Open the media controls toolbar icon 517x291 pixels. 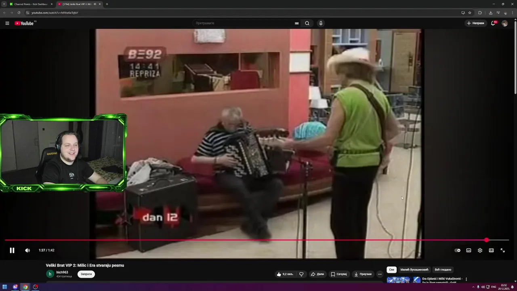coord(498,13)
